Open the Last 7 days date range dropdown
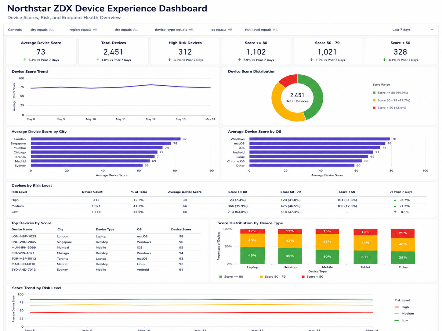Viewport: 442px width, 331px height. coord(412,30)
